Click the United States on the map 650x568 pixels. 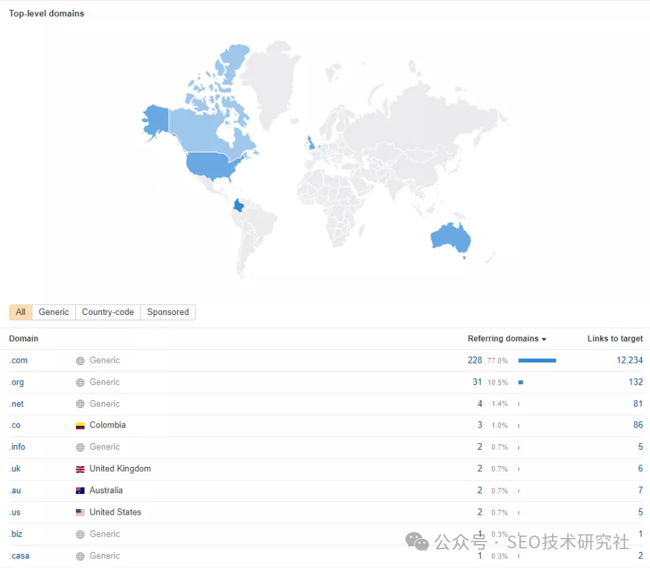pos(211,164)
